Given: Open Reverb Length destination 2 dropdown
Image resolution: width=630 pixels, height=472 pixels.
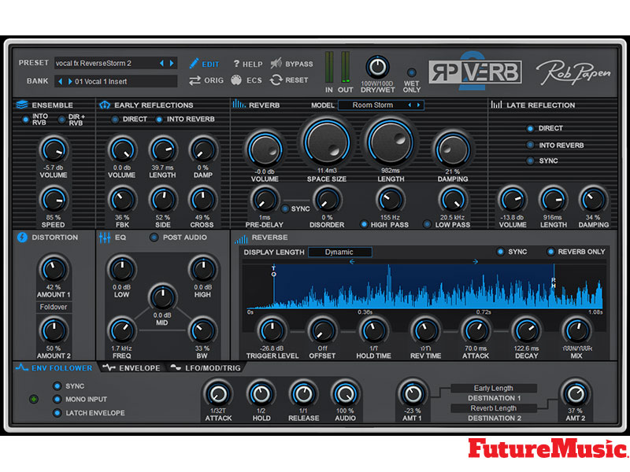Looking at the screenshot, I should 494,408.
